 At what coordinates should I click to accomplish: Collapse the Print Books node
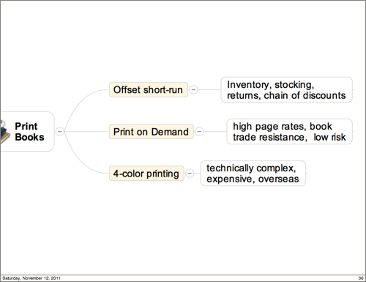pos(60,131)
